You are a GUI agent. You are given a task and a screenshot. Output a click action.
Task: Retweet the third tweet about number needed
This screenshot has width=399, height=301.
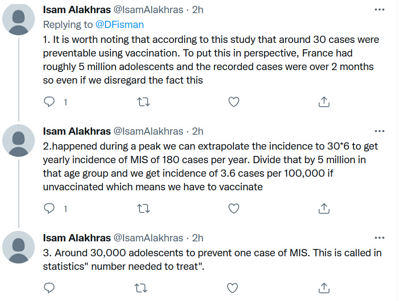tap(143, 287)
